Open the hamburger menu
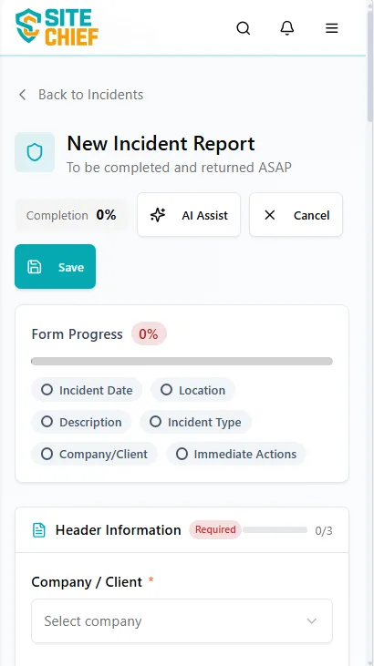This screenshot has height=666, width=374. pos(331,28)
